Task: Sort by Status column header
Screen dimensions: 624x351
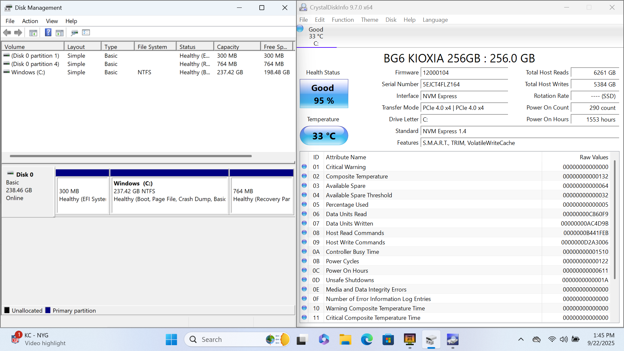Action: tap(195, 47)
